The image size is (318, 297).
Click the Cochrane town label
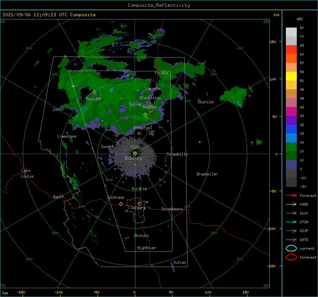click(116, 197)
